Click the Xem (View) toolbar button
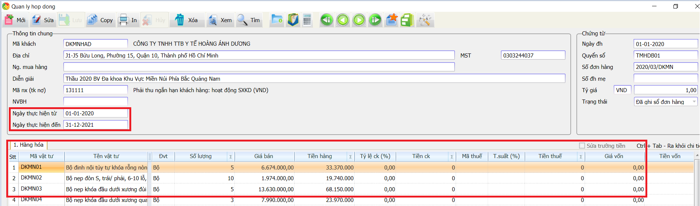The width and height of the screenshot is (700, 206). click(220, 20)
